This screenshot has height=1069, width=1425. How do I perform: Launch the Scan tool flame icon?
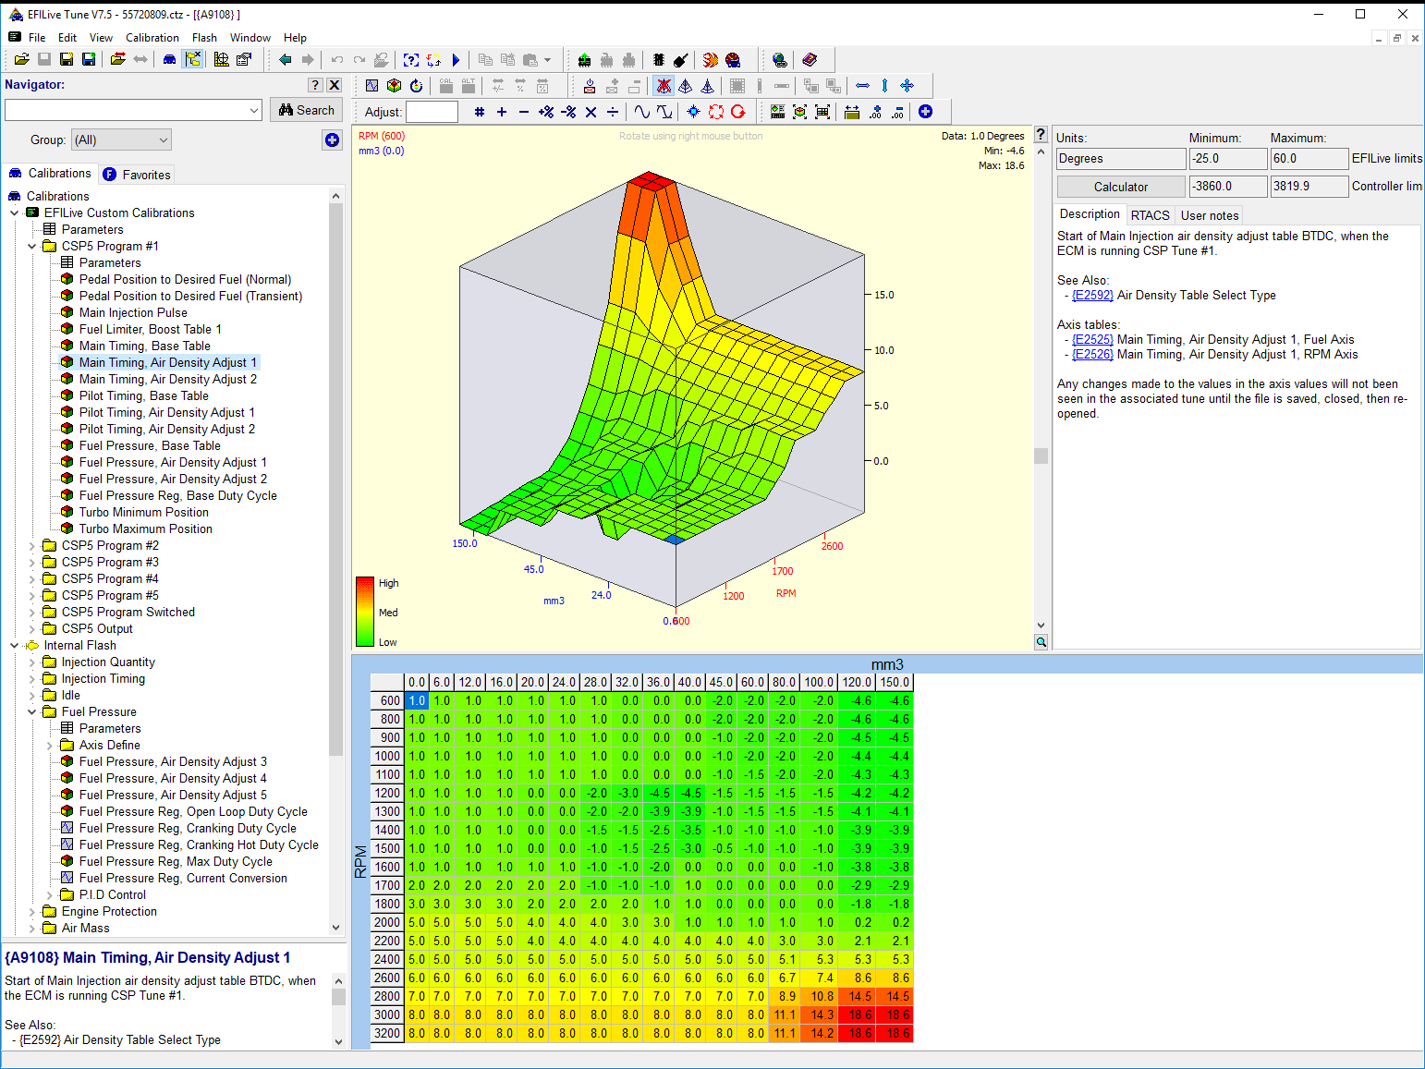pyautogui.click(x=710, y=60)
